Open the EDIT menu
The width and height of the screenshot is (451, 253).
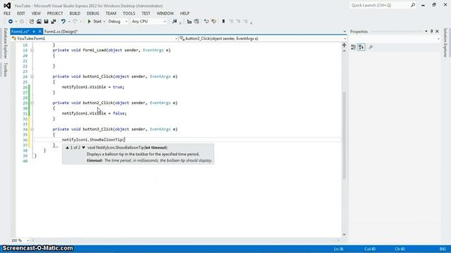coord(21,13)
